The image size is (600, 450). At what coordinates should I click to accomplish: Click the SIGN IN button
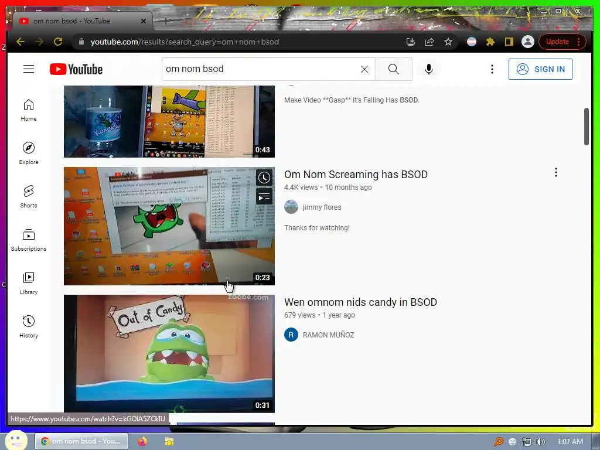click(x=540, y=69)
